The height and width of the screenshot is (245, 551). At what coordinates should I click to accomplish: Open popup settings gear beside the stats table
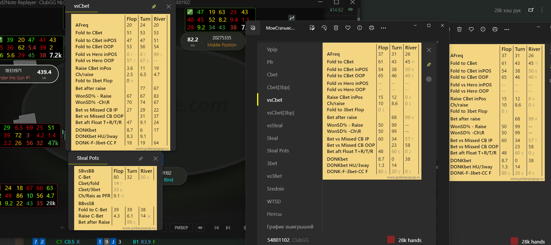429,79
